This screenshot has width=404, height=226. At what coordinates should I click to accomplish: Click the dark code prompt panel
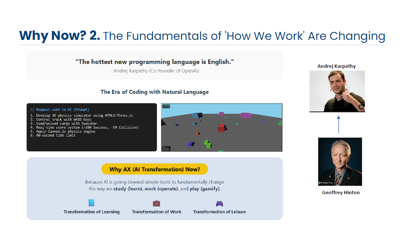tap(92, 127)
